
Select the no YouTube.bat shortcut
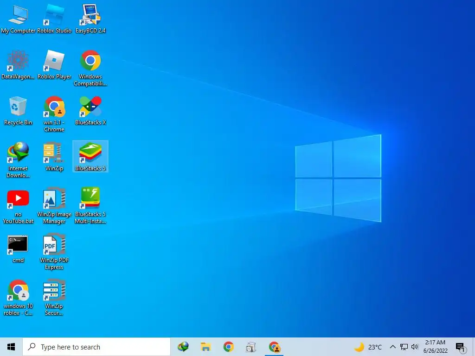(18, 206)
